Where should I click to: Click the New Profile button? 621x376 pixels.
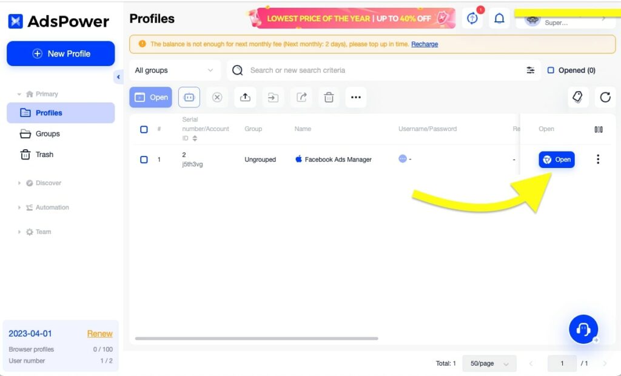click(x=61, y=53)
